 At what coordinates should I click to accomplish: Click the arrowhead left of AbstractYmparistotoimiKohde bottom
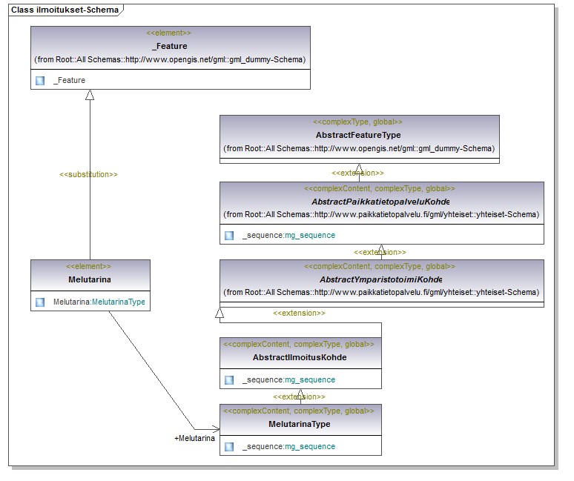220,313
